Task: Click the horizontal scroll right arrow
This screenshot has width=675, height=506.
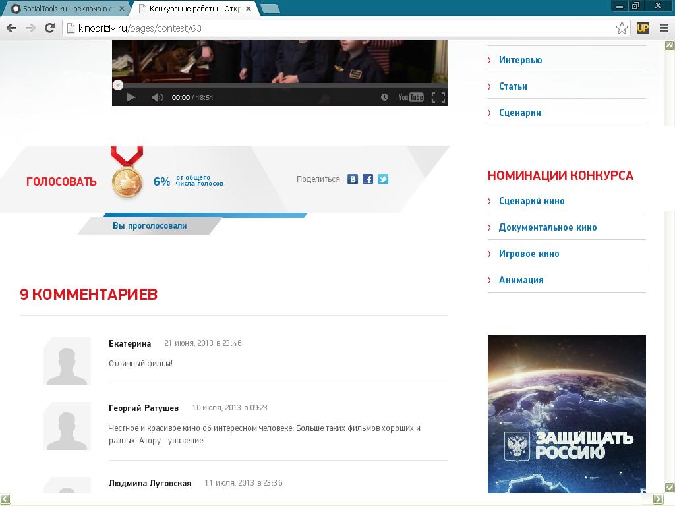Action: (658, 499)
